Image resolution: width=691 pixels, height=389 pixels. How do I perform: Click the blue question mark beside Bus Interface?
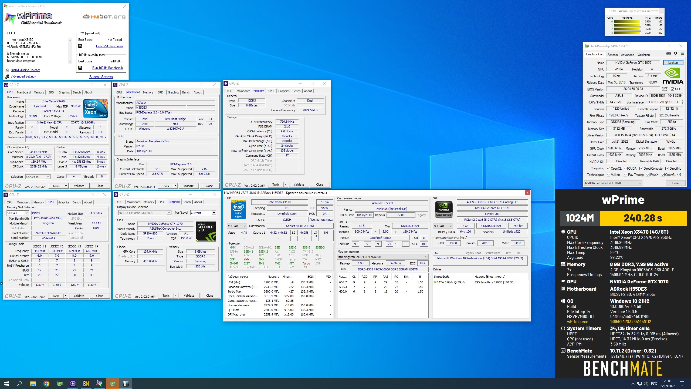[682, 102]
